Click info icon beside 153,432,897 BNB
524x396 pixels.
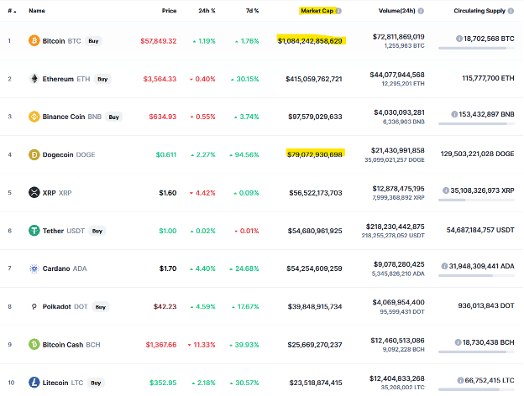(x=454, y=114)
